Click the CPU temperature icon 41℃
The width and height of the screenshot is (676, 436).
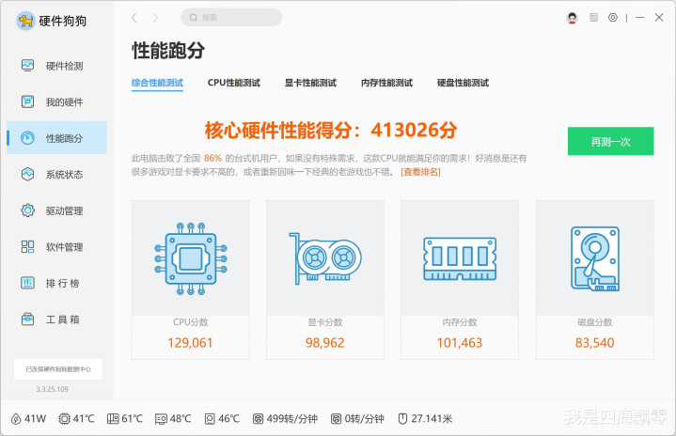click(64, 419)
